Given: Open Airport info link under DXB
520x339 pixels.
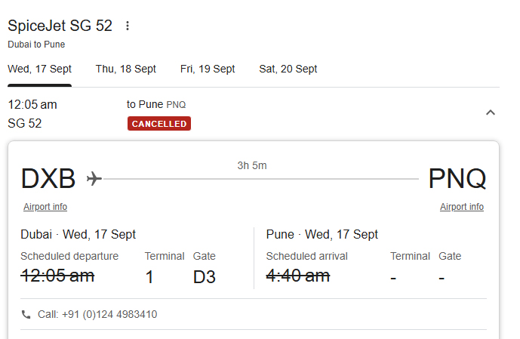Looking at the screenshot, I should pos(45,207).
